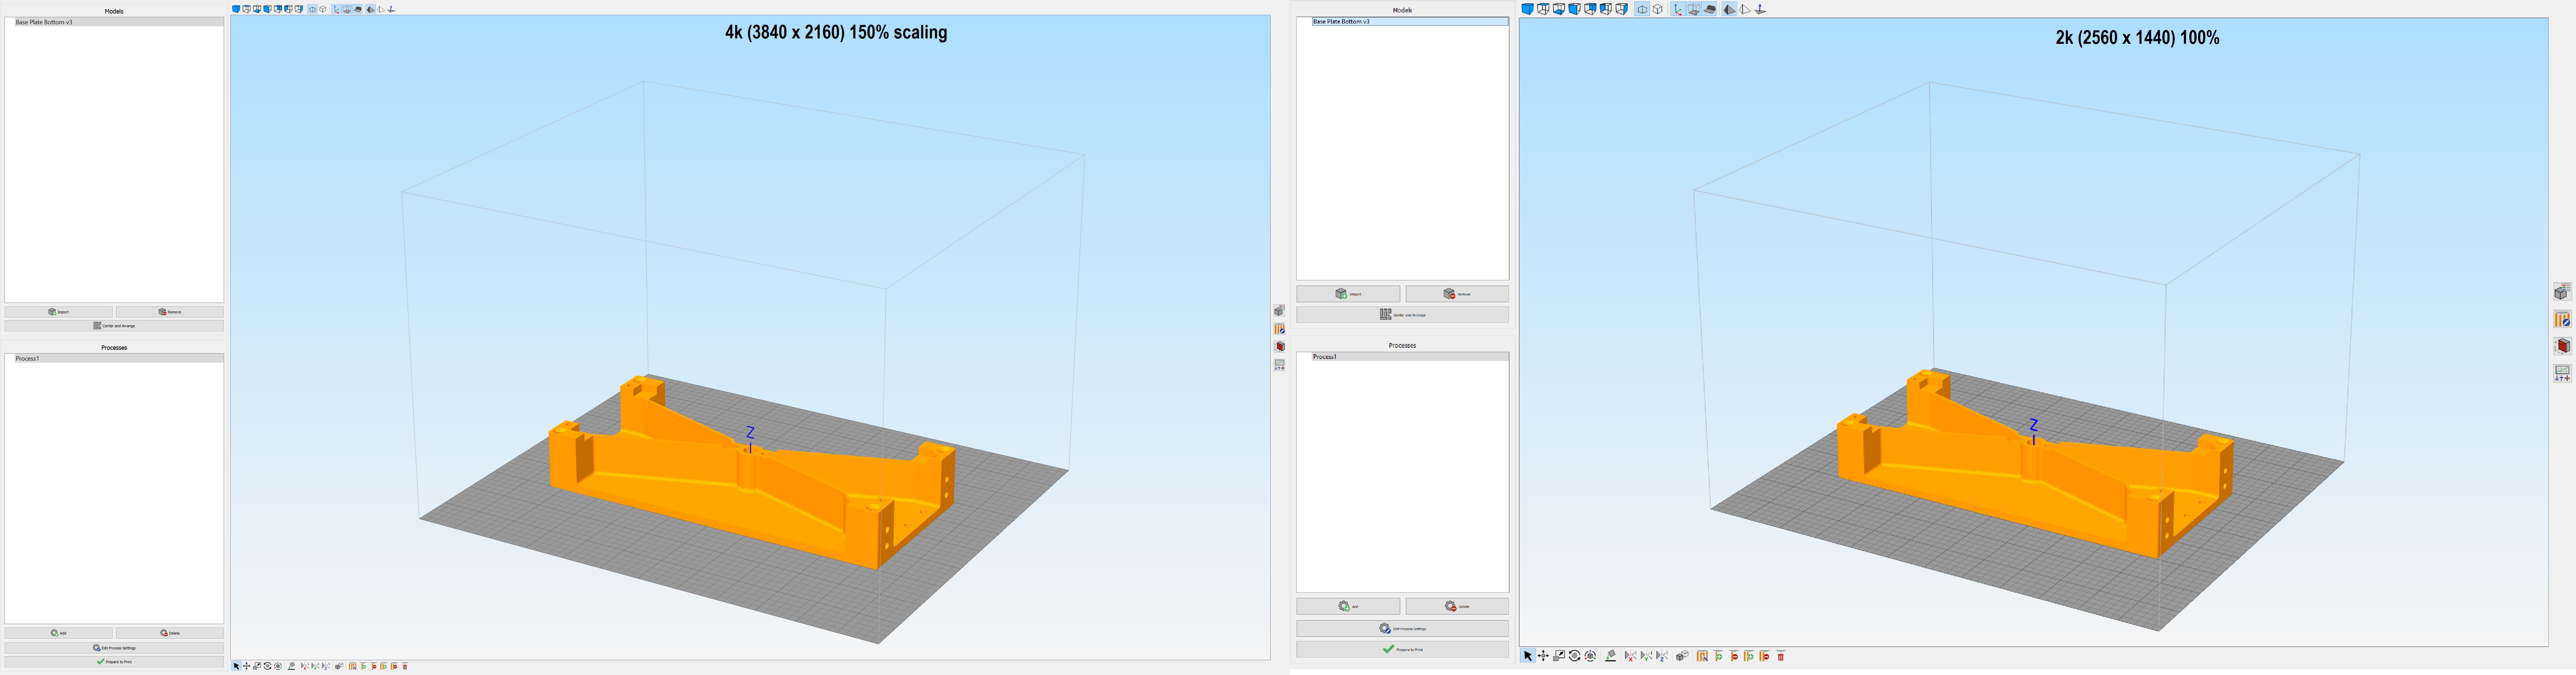Click red trash delete supports icon, 2k window
2576x675 pixels.
pos(1781,656)
